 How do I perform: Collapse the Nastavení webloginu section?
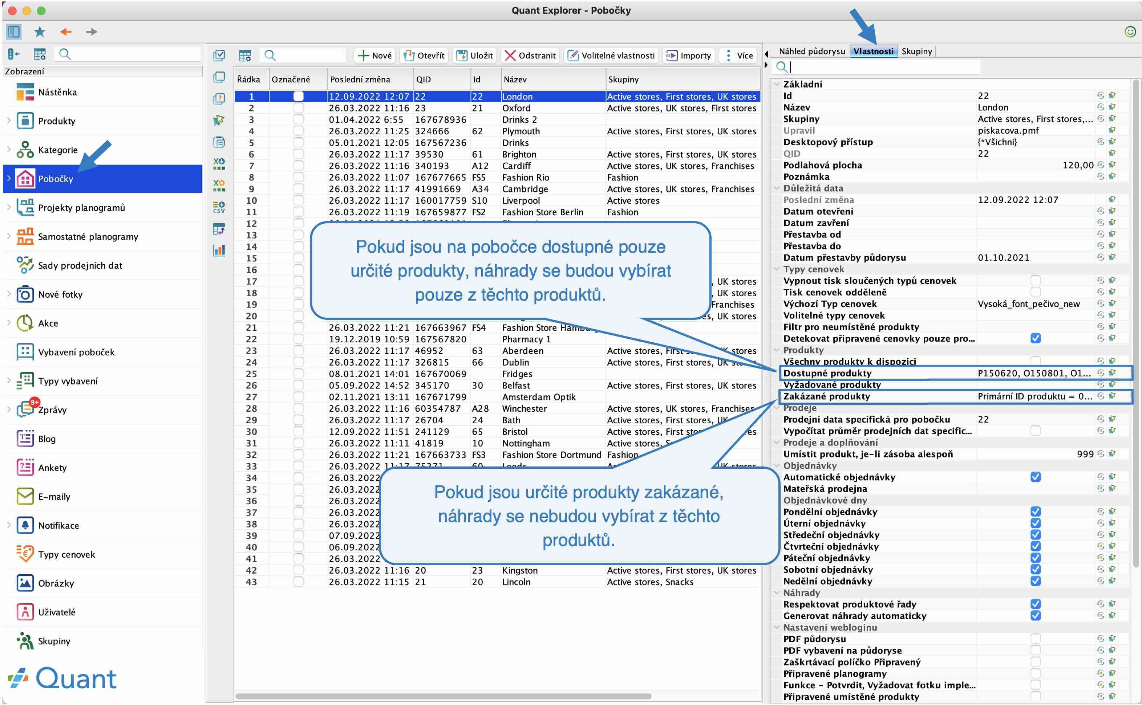point(777,628)
